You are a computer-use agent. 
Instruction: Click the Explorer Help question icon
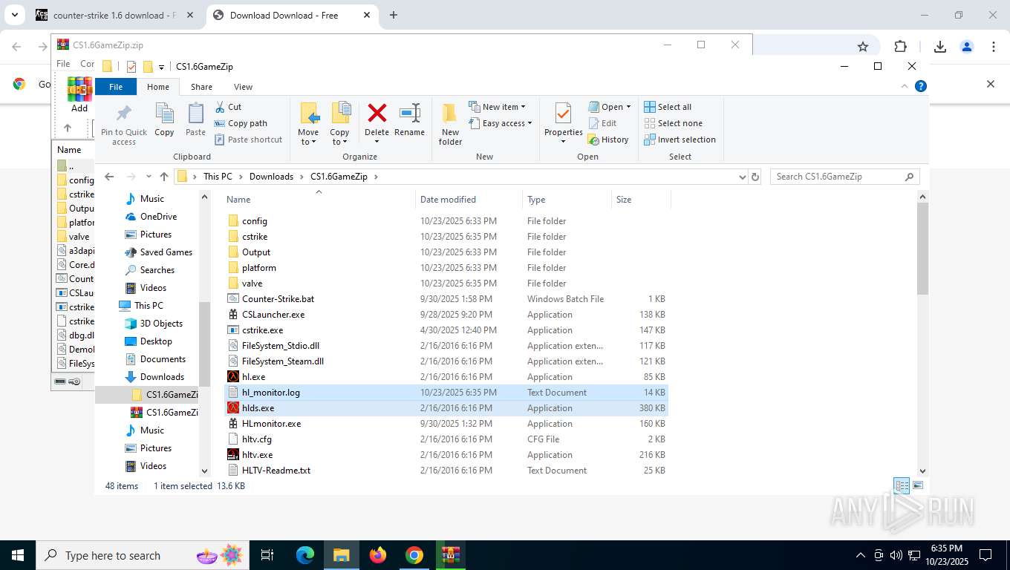[921, 86]
